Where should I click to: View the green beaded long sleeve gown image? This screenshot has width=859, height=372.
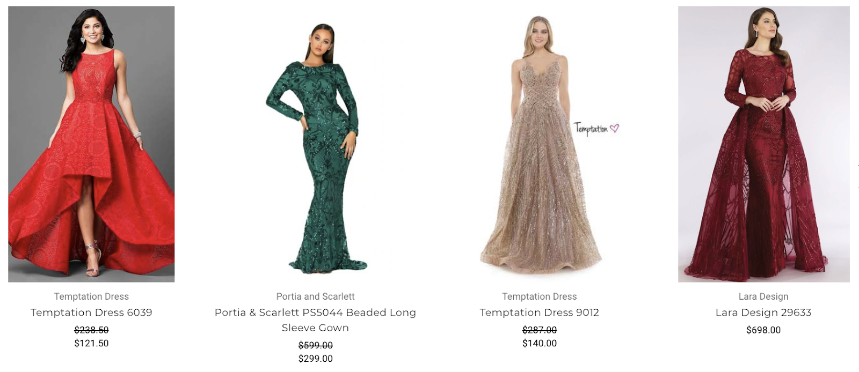pyautogui.click(x=315, y=144)
